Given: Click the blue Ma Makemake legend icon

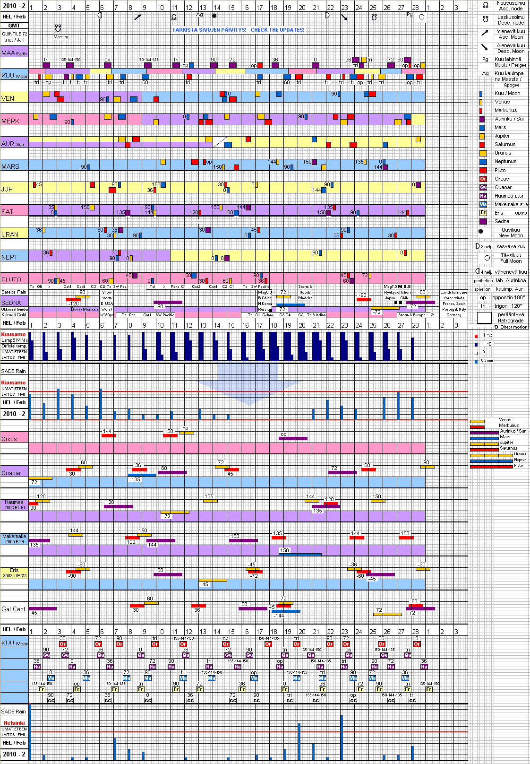Looking at the screenshot, I should [x=483, y=204].
